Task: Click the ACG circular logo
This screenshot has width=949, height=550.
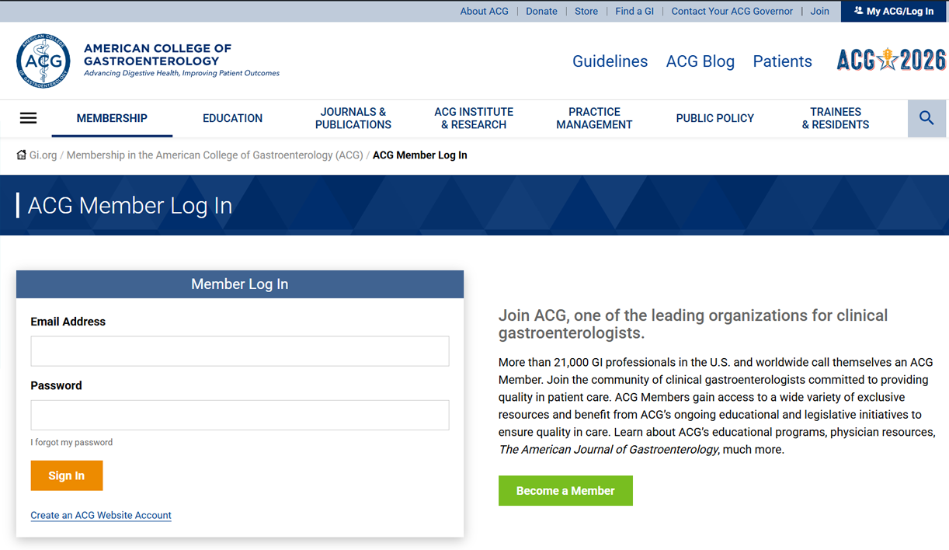Action: pyautogui.click(x=43, y=61)
